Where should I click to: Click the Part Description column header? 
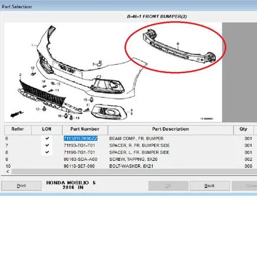click(x=170, y=130)
